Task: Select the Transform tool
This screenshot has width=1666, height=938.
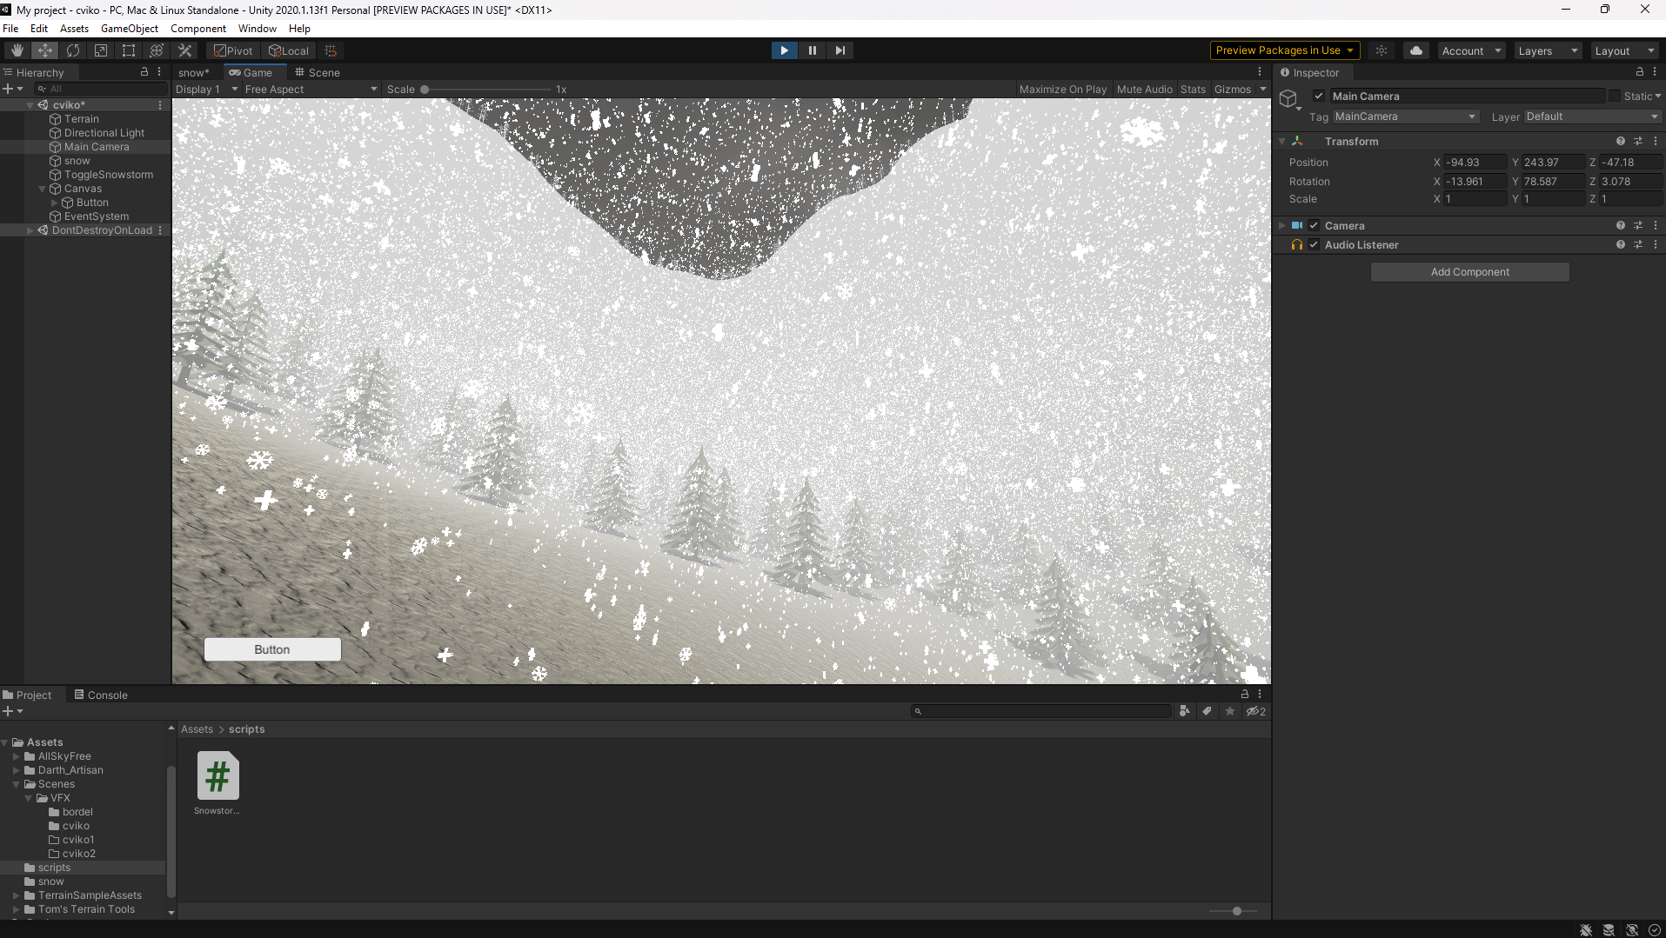Action: pos(157,50)
